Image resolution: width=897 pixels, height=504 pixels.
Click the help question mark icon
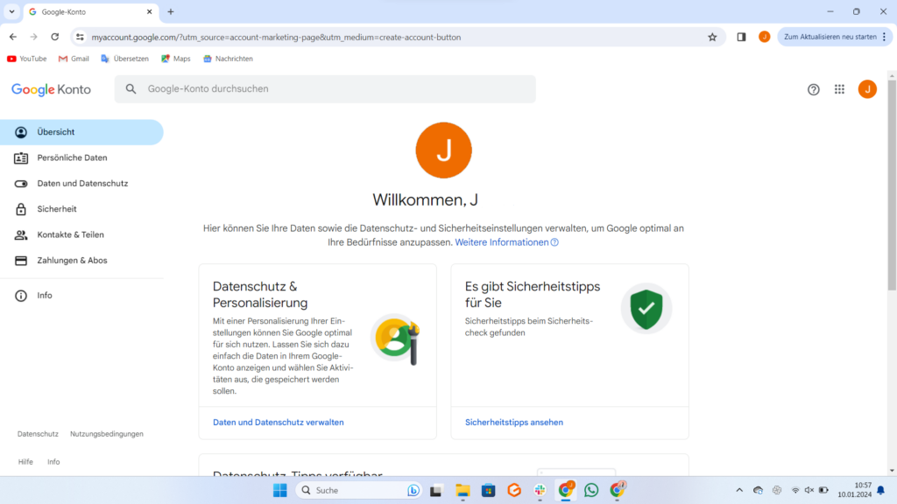click(x=814, y=89)
